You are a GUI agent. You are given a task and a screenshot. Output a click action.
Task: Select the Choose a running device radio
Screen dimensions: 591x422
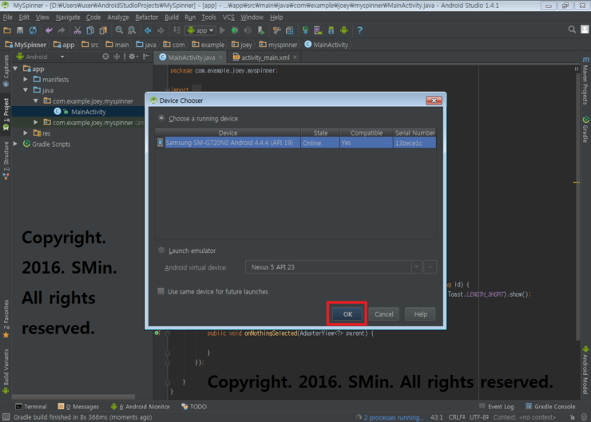tap(161, 118)
